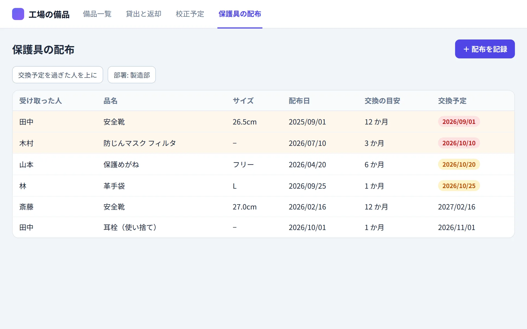
Task: Toggle the 交換予定を過ぎた人を上に filter chip
Action: coord(58,75)
